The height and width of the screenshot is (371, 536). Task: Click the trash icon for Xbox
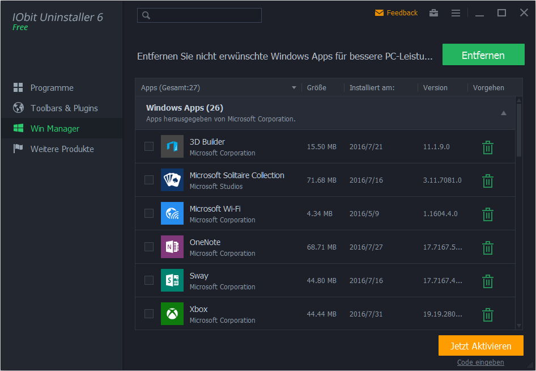click(x=487, y=314)
